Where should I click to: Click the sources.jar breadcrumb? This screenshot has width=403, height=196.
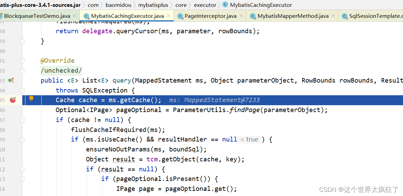40,5
